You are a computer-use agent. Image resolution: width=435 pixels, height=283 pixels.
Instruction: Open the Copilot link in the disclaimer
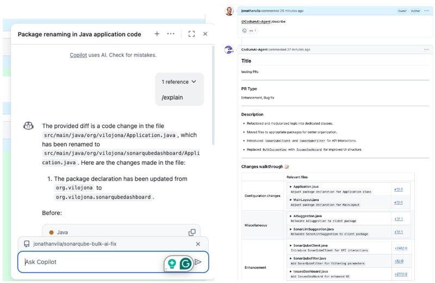(x=78, y=55)
